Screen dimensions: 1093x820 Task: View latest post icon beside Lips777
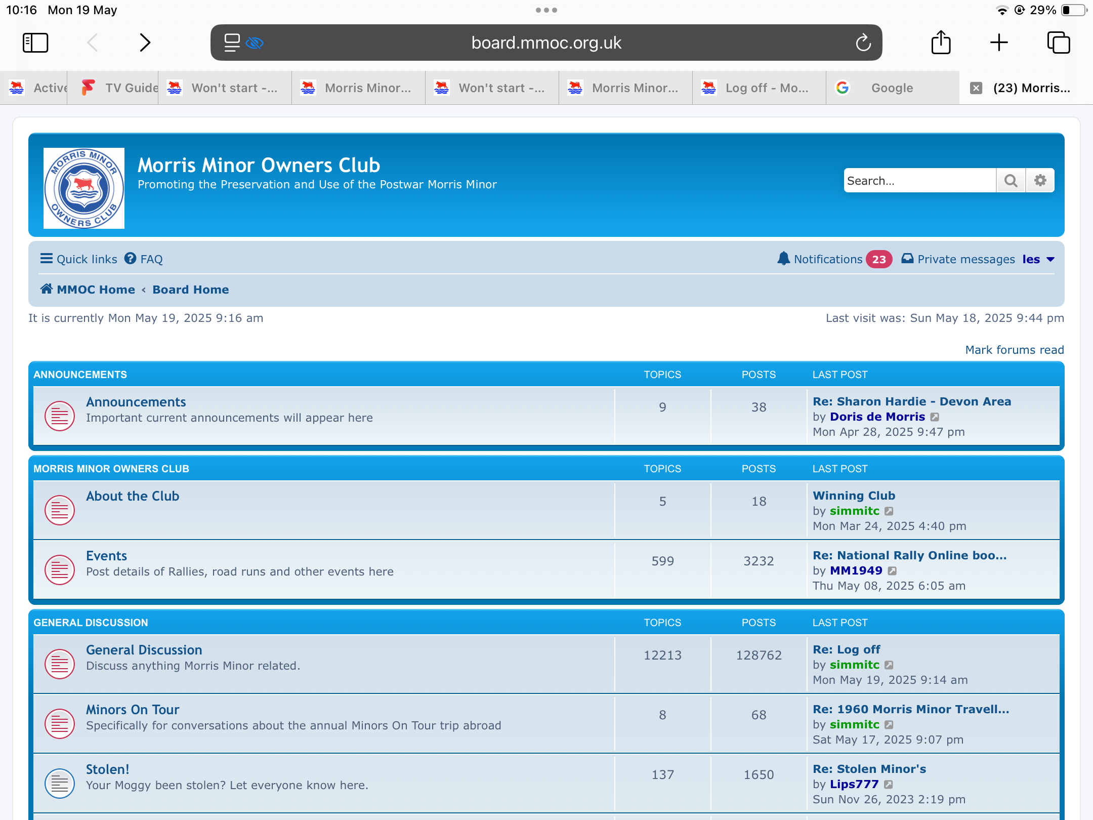coord(889,785)
